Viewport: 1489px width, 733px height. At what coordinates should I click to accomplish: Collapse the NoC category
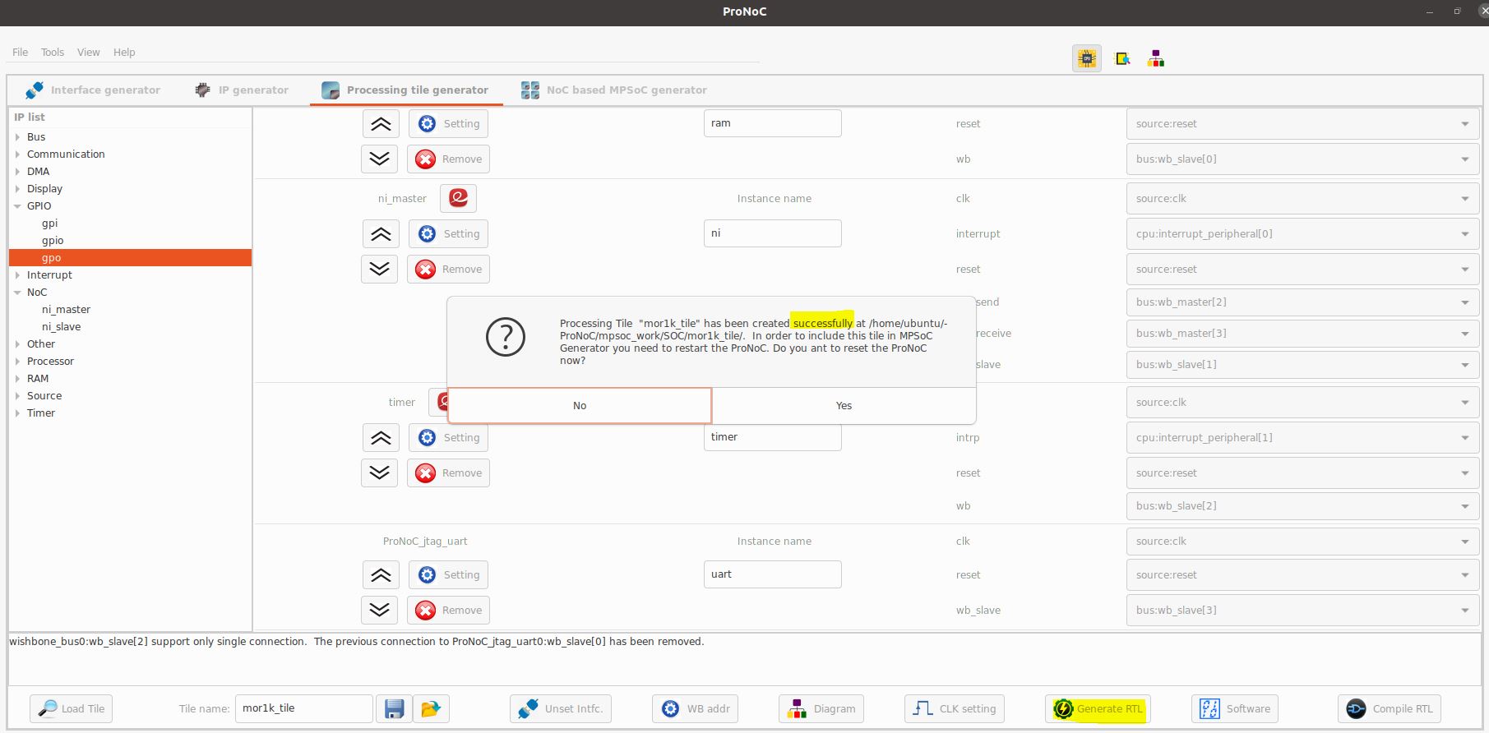17,293
